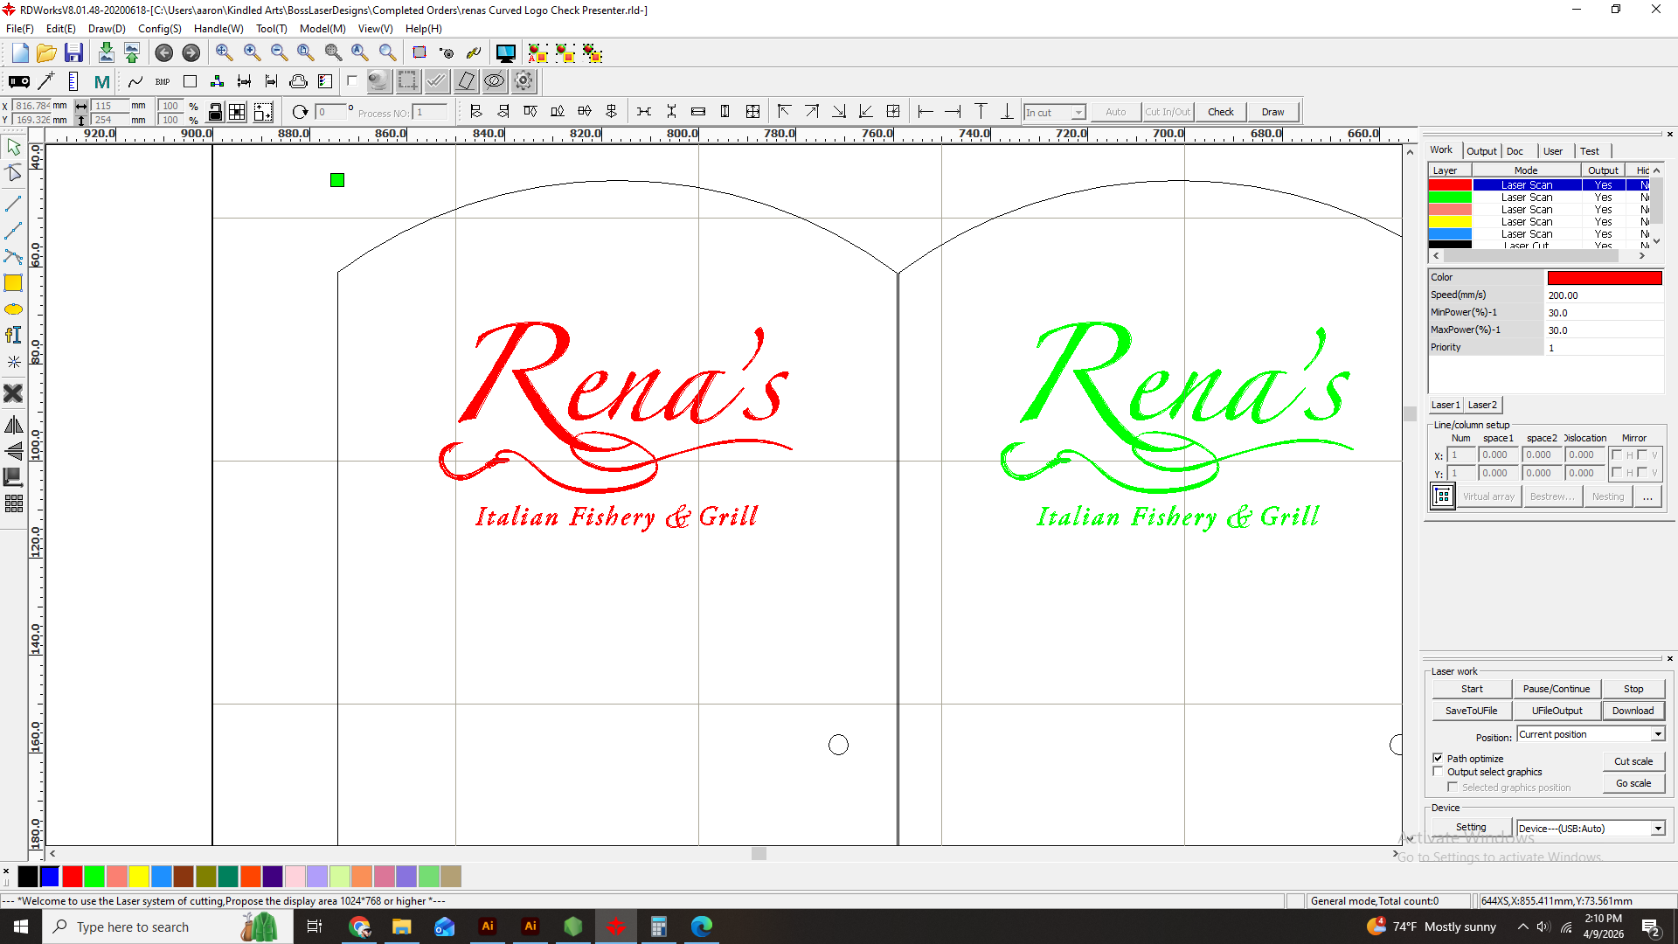The width and height of the screenshot is (1678, 944).
Task: Click the BMP import icon
Action: coord(163,81)
